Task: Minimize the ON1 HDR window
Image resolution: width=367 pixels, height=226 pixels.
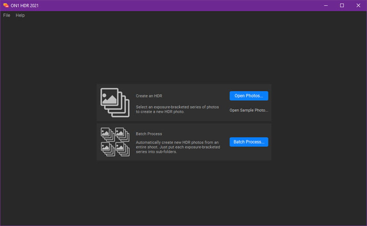Action: click(326, 6)
